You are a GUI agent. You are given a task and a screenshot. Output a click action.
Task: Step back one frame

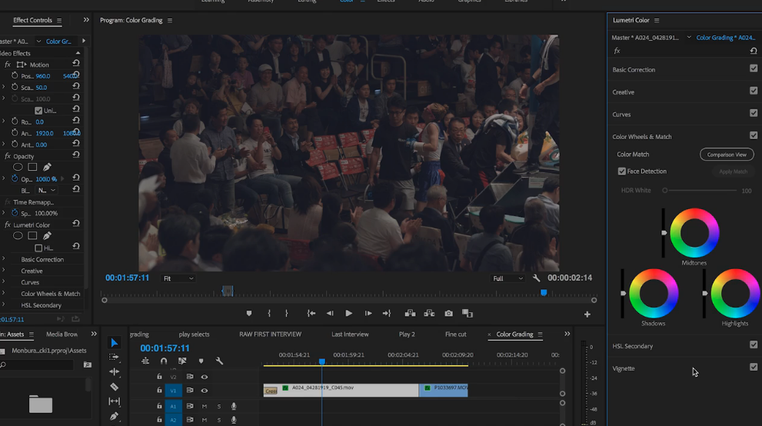click(x=330, y=313)
